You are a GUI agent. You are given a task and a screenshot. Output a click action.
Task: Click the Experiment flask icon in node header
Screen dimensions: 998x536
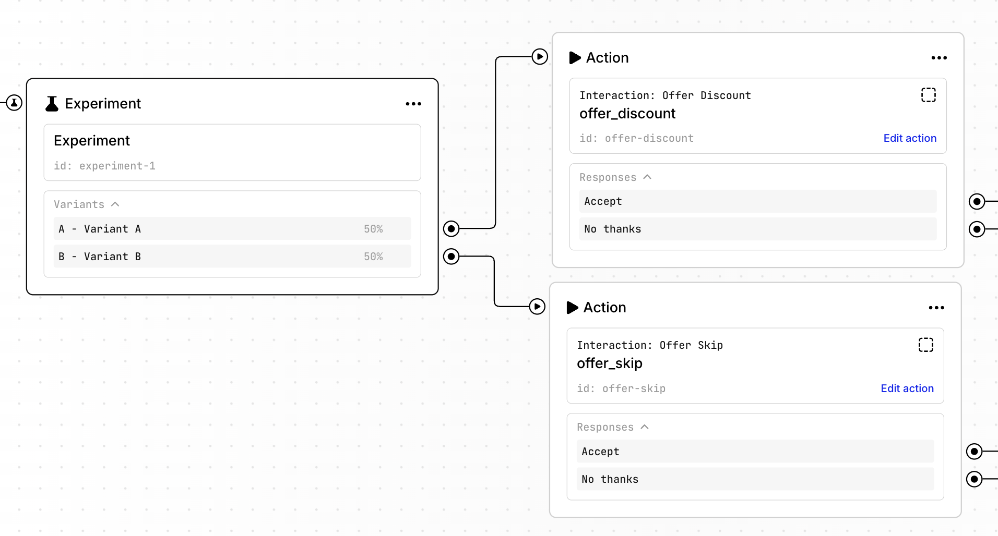tap(52, 104)
